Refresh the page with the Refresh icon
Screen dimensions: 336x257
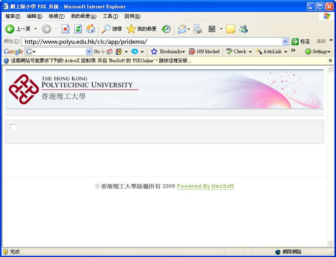pyautogui.click(x=78, y=29)
